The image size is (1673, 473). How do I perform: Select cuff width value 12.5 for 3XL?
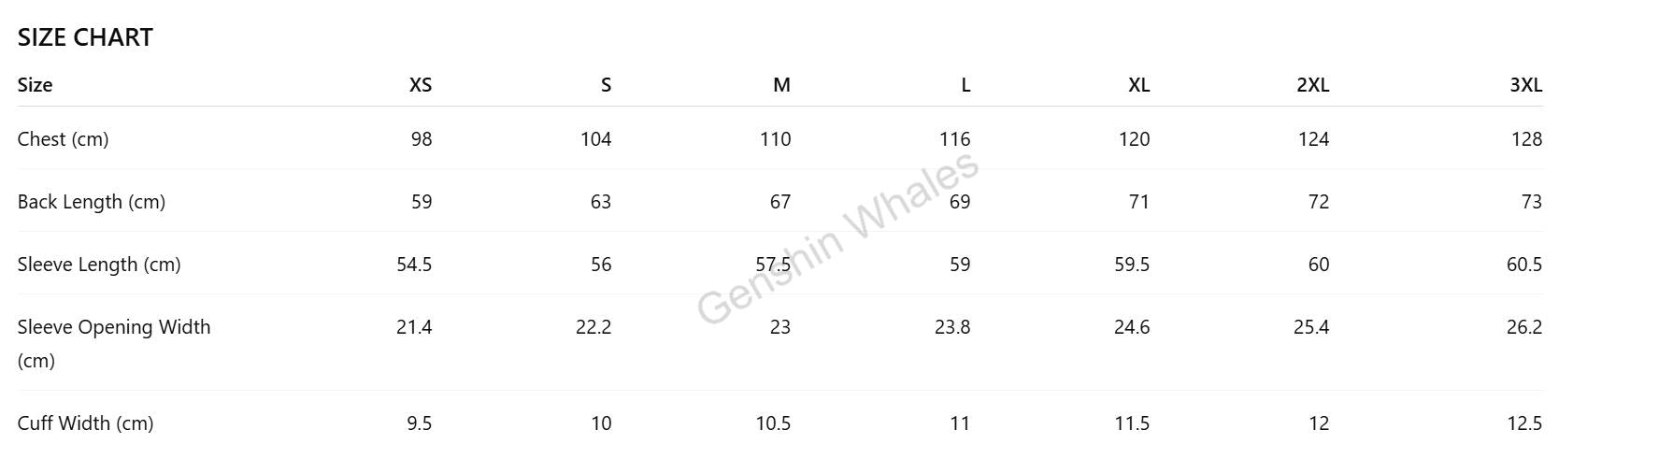point(1524,423)
